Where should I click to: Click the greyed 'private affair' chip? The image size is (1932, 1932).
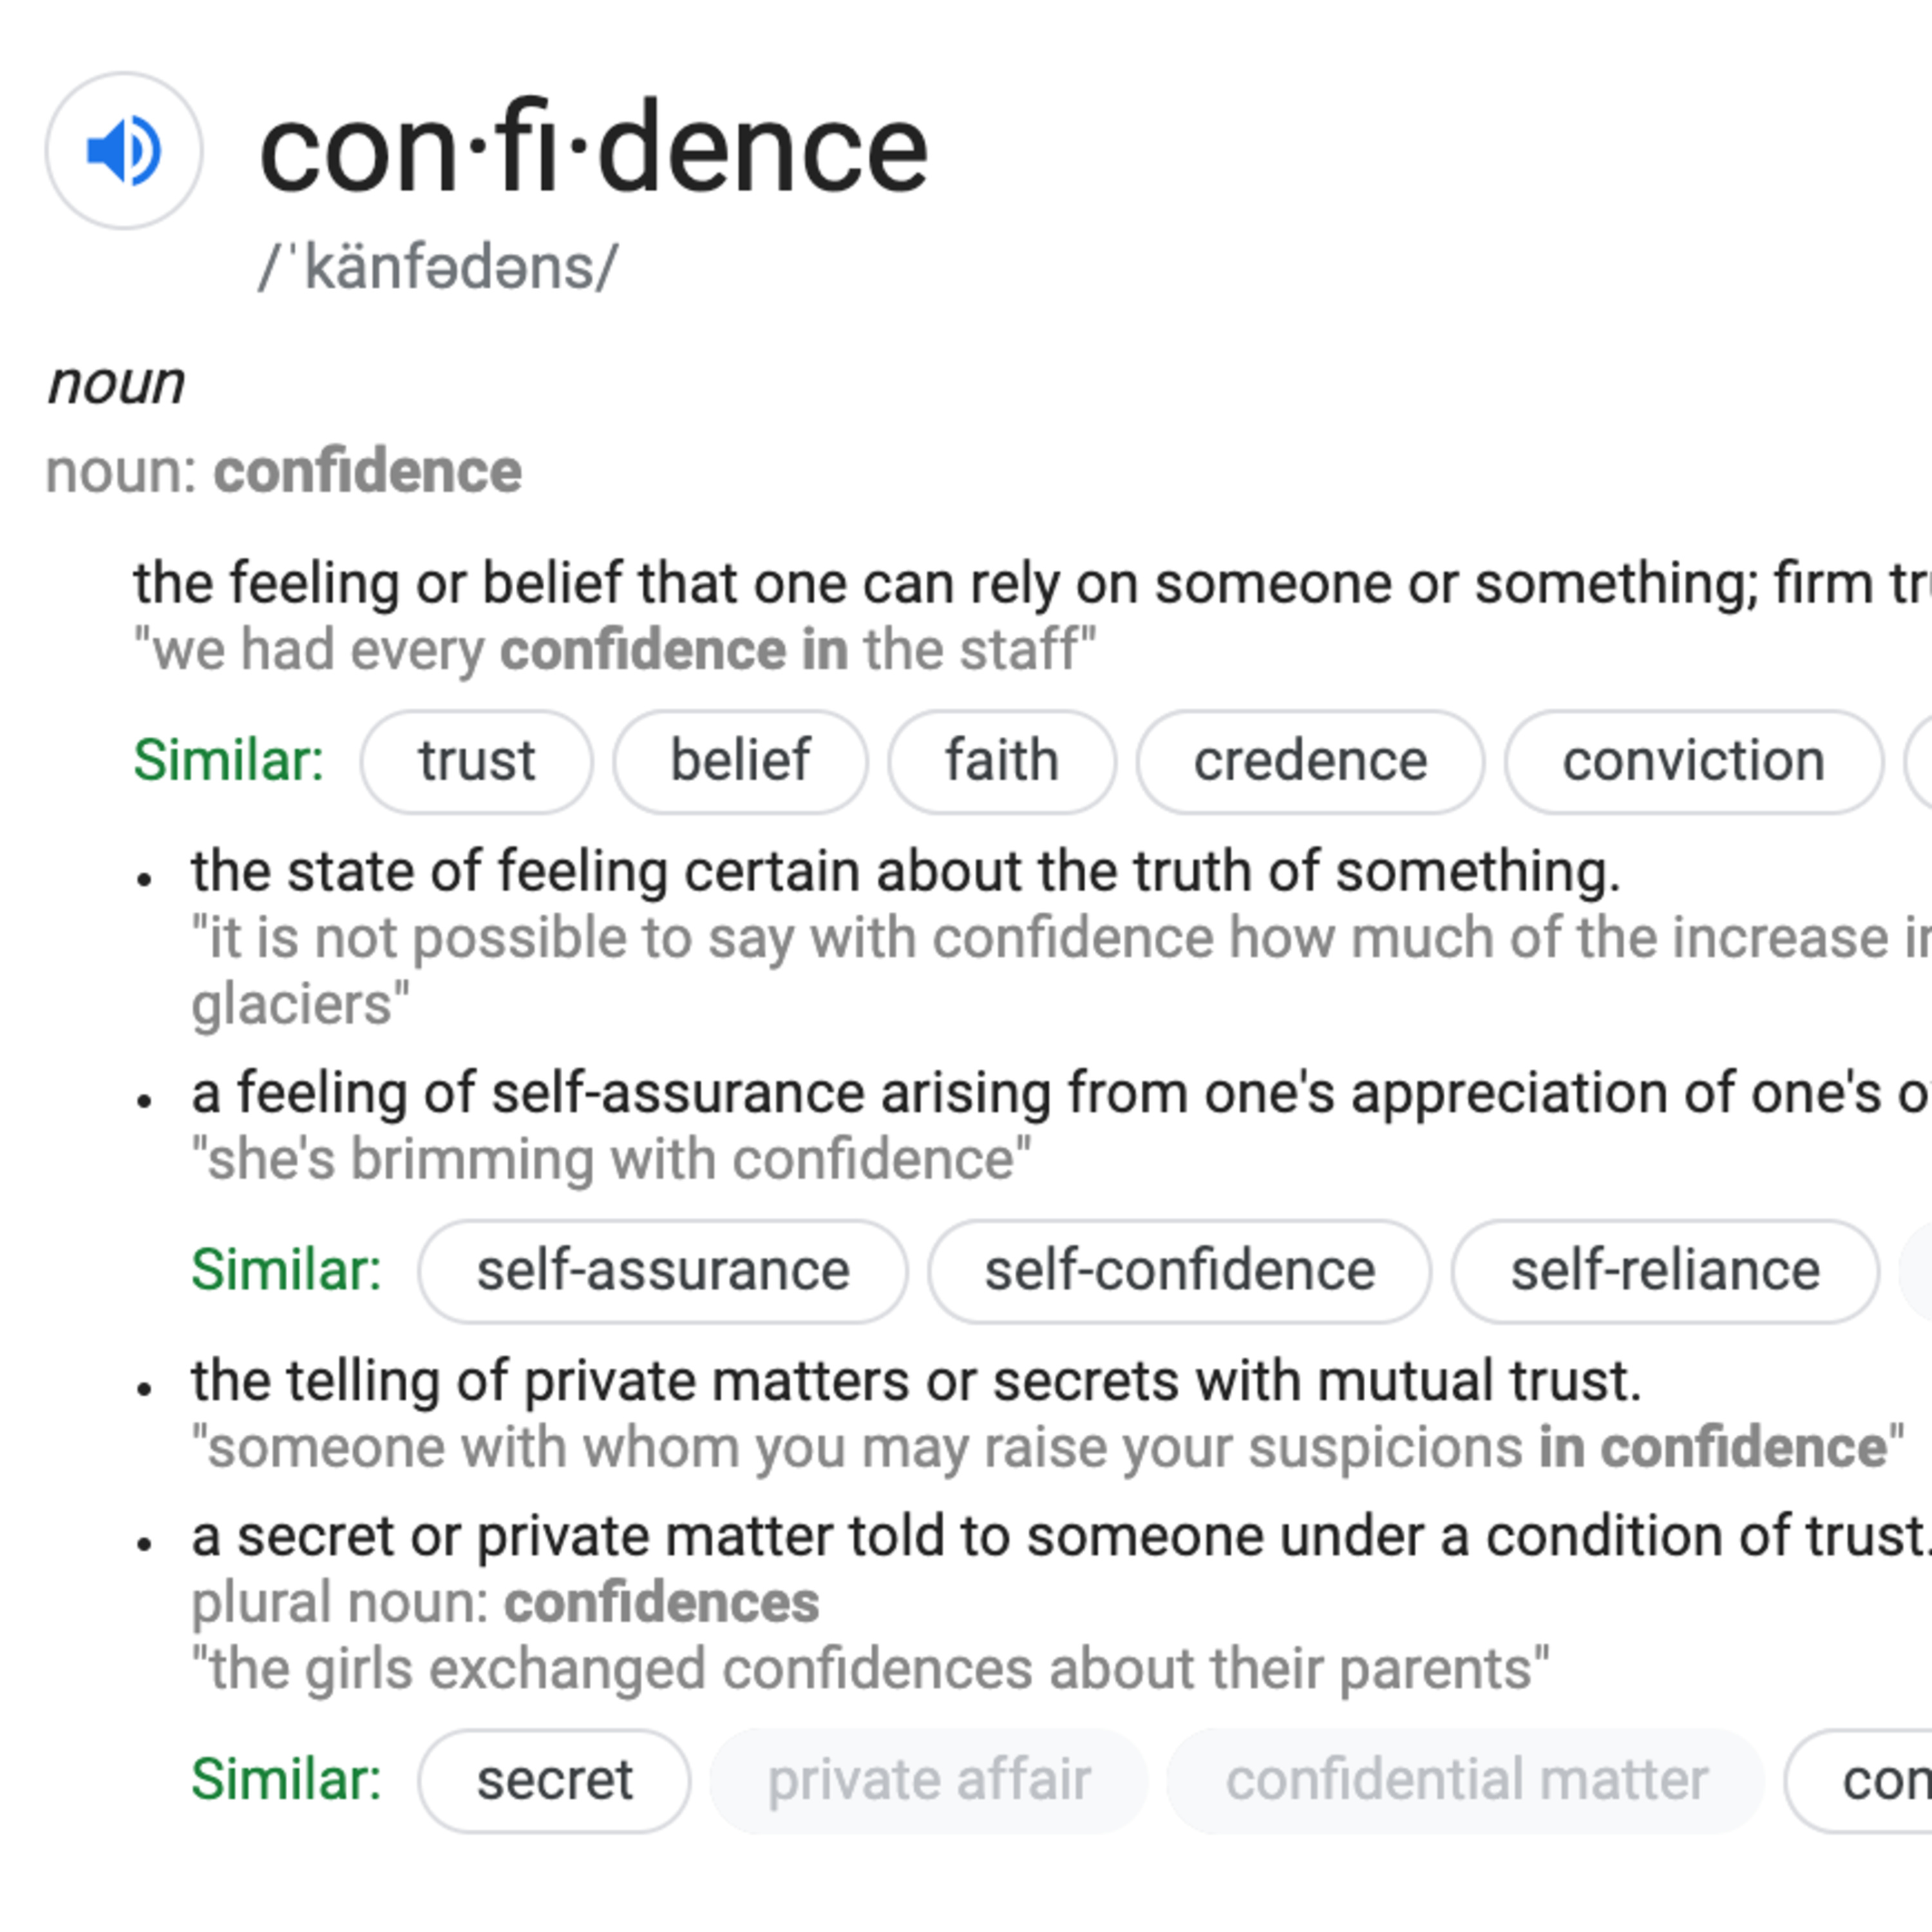(928, 1780)
